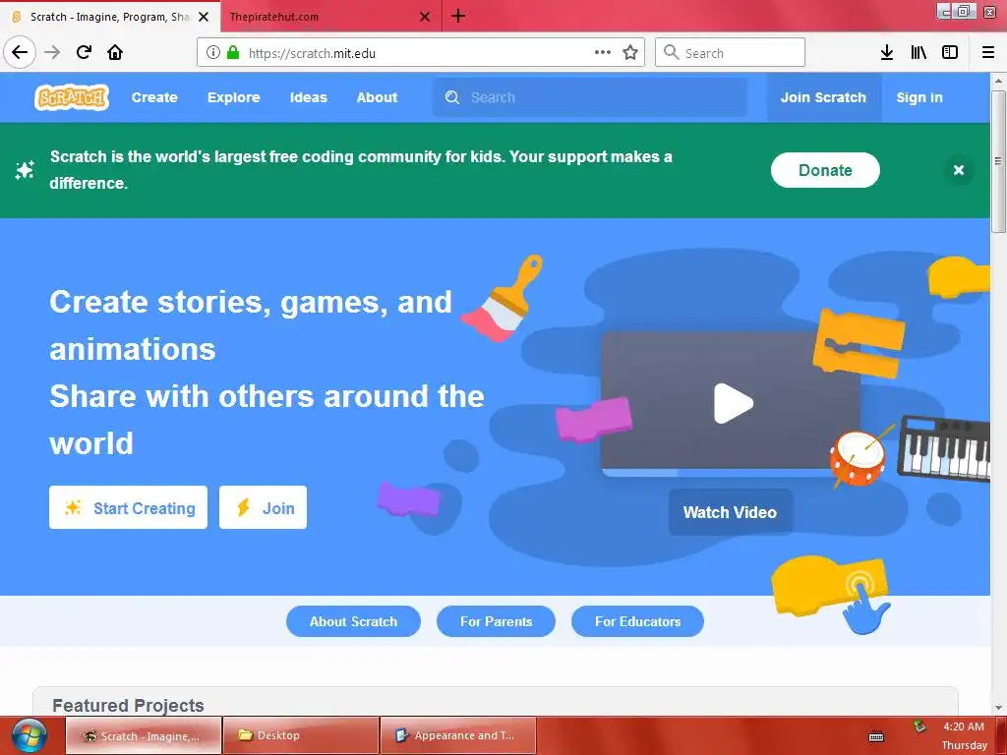Click the Watch Video button

tap(731, 512)
